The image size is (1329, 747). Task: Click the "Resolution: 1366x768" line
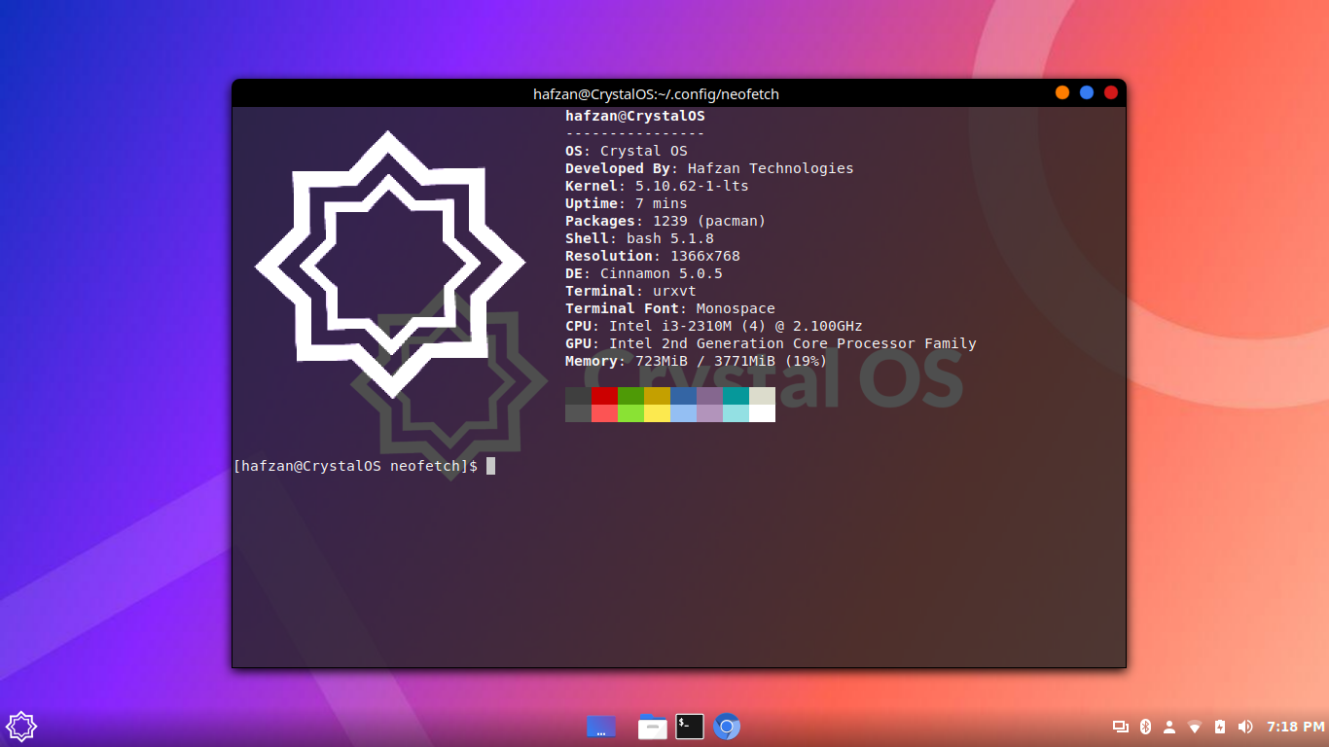click(x=653, y=256)
